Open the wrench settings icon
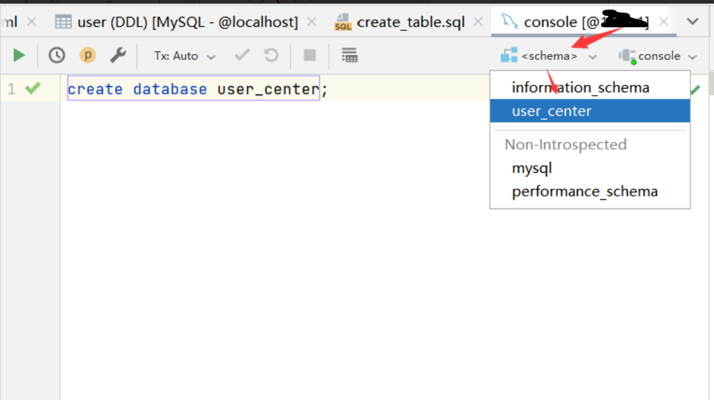Viewport: 714px width, 400px height. click(x=118, y=56)
